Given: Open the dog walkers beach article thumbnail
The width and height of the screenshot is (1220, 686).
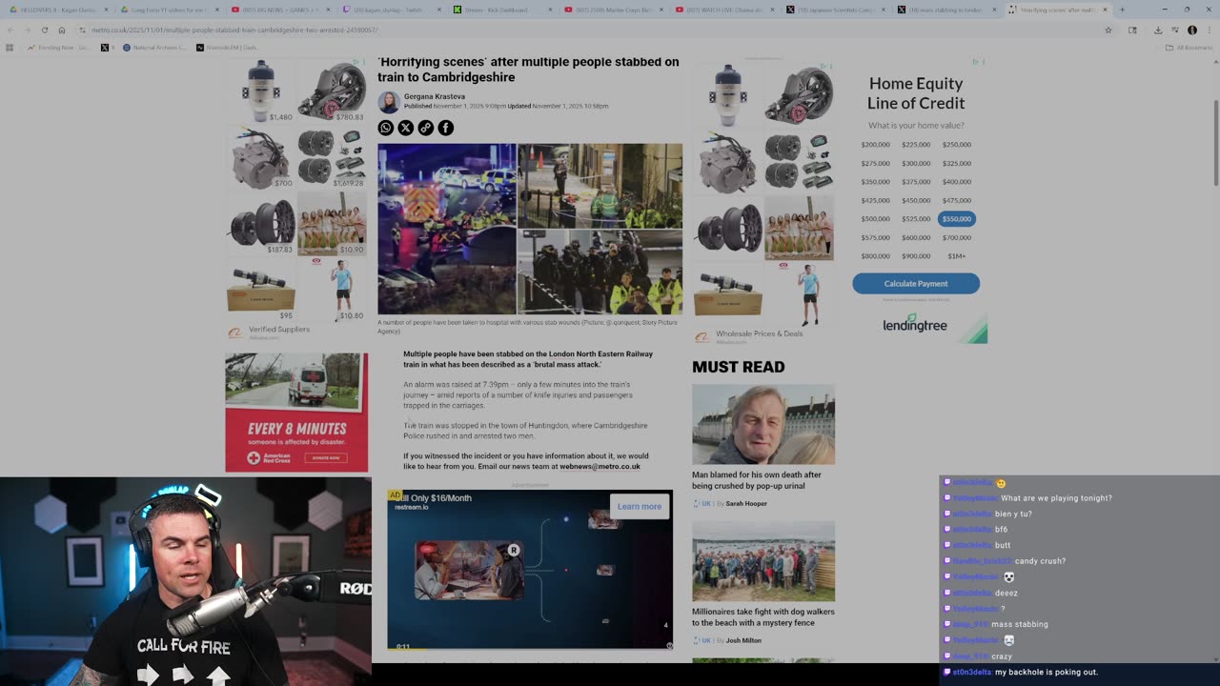Looking at the screenshot, I should tap(763, 561).
